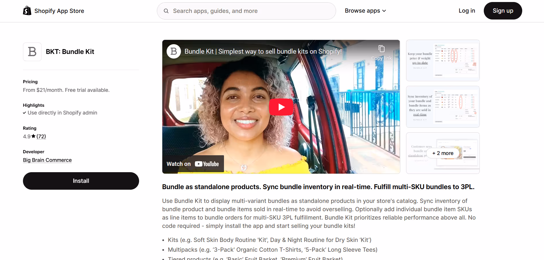Image resolution: width=544 pixels, height=260 pixels.
Task: Click the + 2 more screenshots button
Action: click(443, 153)
